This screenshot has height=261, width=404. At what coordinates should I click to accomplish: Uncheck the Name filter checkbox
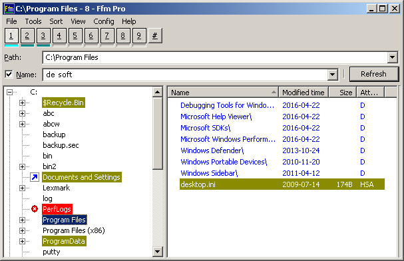(9, 75)
